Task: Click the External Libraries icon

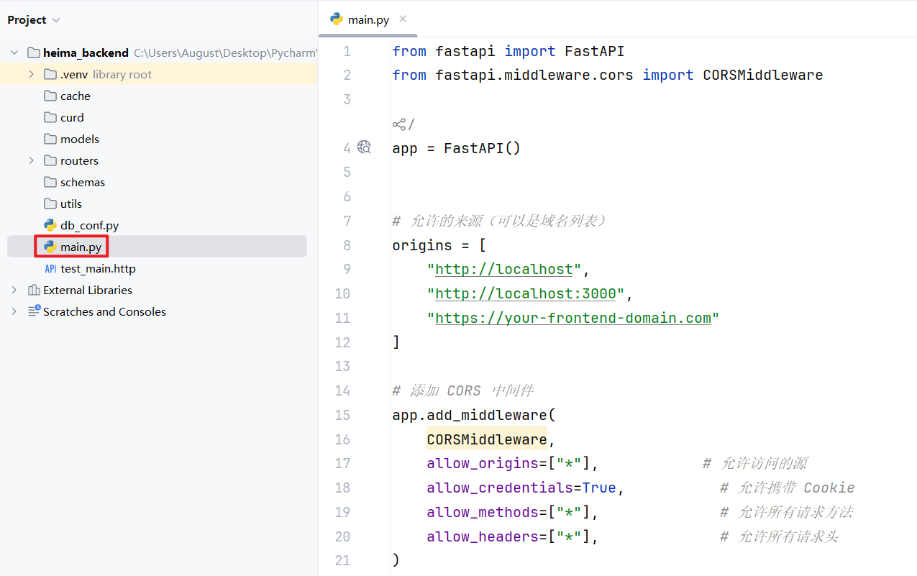Action: point(34,290)
